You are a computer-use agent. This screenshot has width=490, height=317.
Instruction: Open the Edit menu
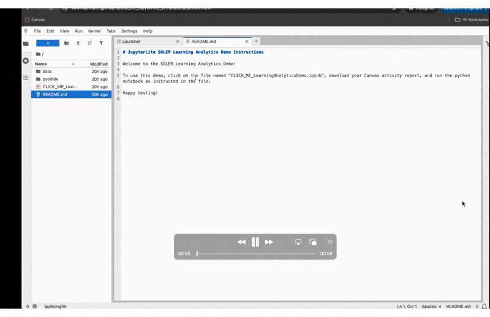point(50,31)
